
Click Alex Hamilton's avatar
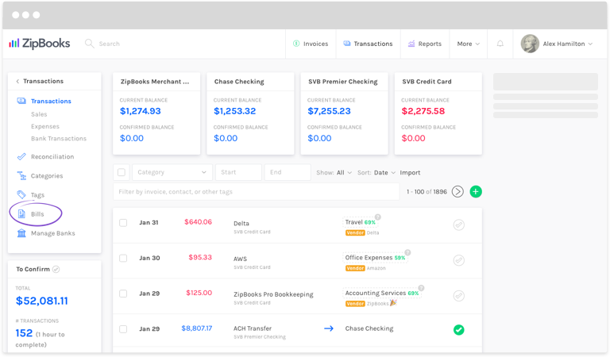[x=530, y=44]
